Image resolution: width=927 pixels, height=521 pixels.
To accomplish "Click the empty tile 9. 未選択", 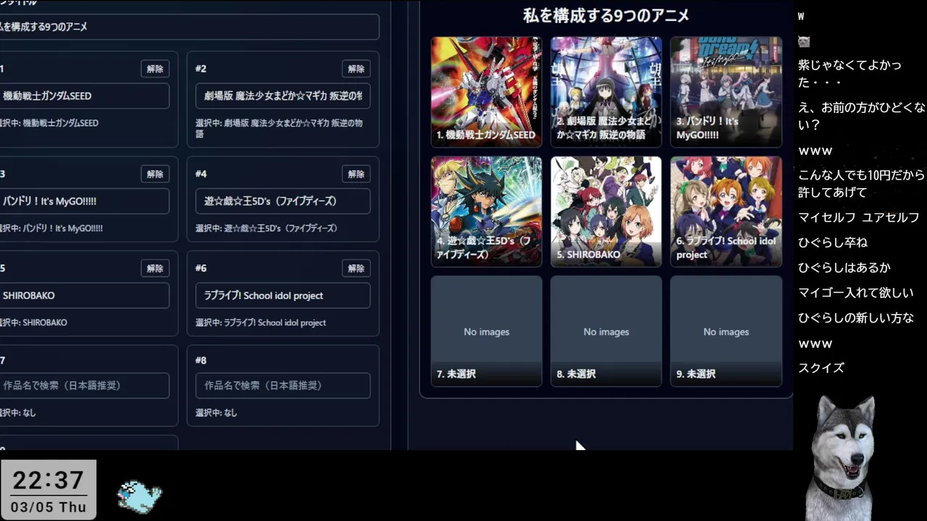I will (x=726, y=331).
